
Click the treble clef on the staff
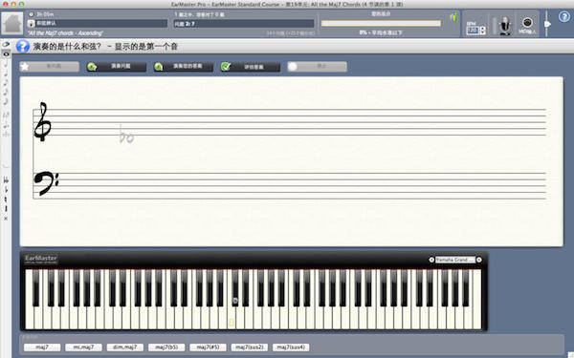click(x=42, y=121)
